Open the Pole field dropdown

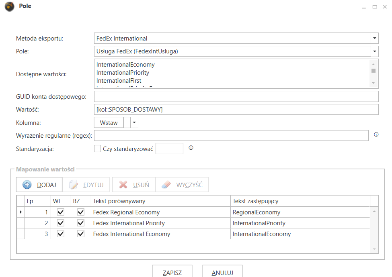click(374, 51)
